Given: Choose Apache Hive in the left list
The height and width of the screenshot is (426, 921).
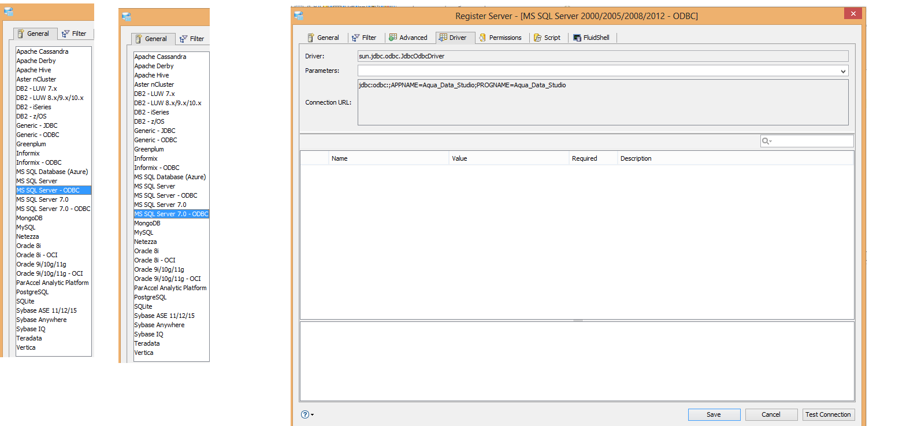Looking at the screenshot, I should (53, 70).
